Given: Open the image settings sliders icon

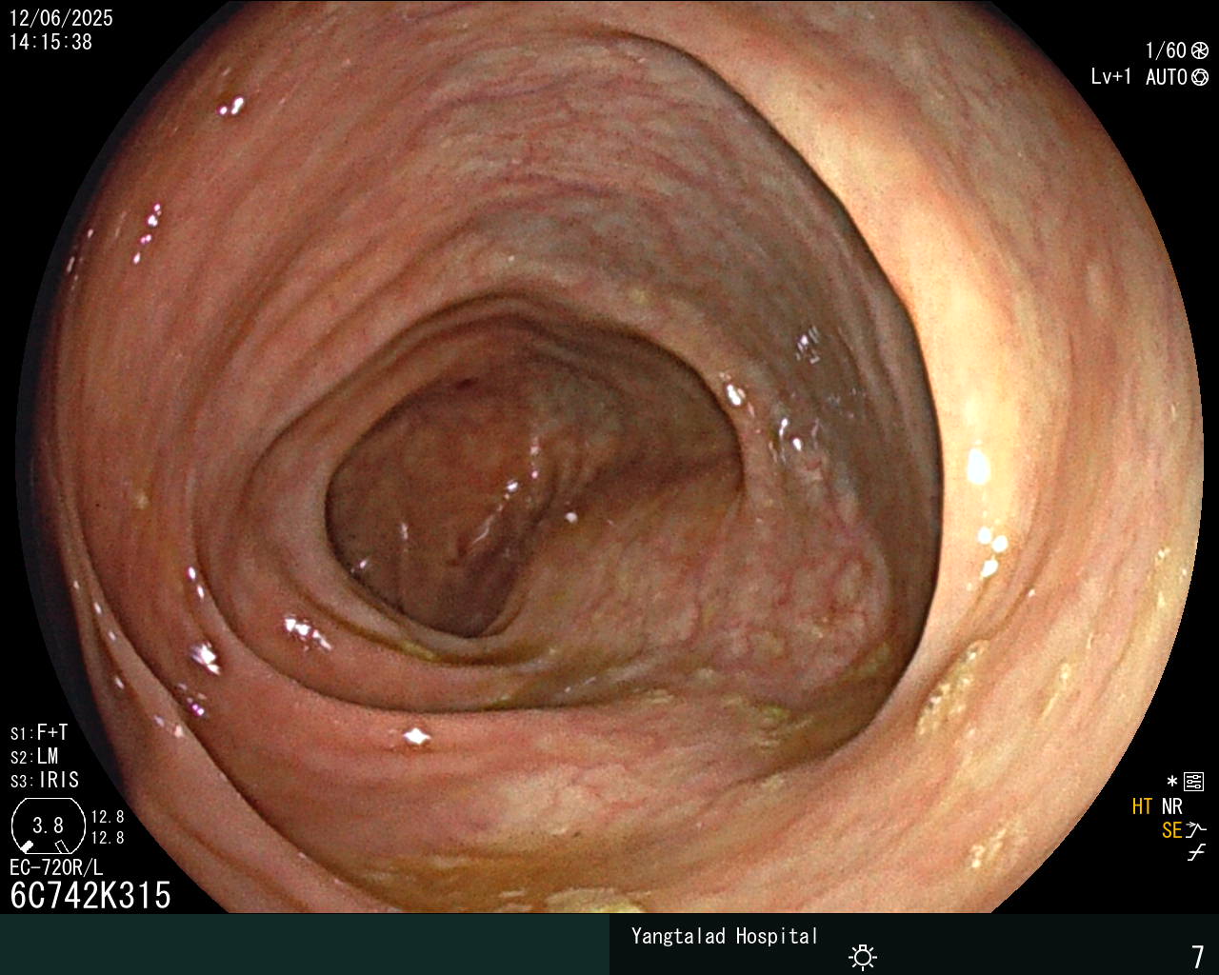Looking at the screenshot, I should pos(1193,783).
